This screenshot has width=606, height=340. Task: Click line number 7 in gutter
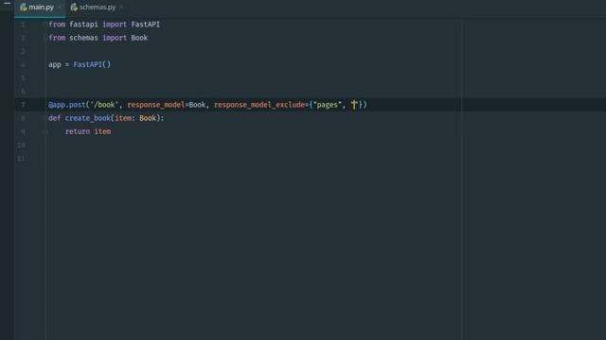pyautogui.click(x=23, y=105)
